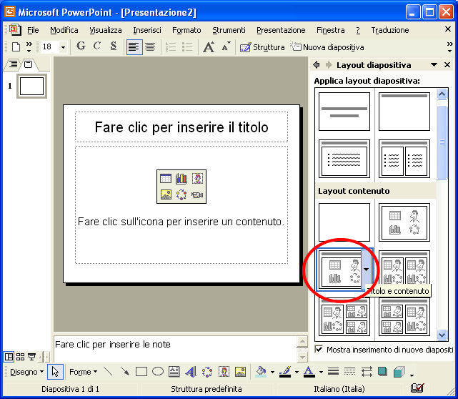Click insert clip art icon on slide placeholder

197,178
